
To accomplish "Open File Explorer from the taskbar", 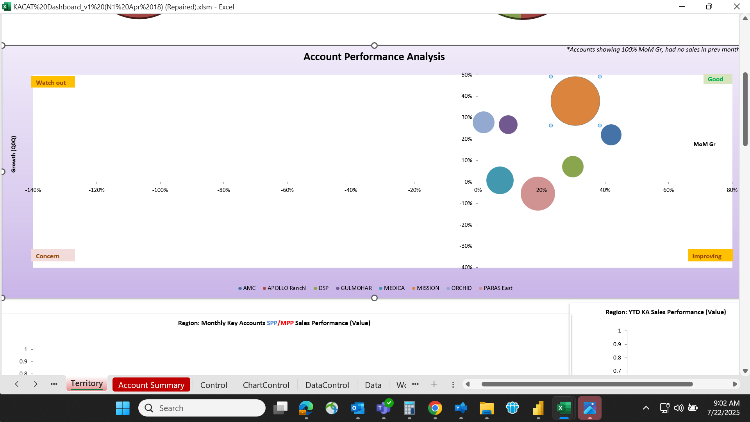I will point(487,408).
